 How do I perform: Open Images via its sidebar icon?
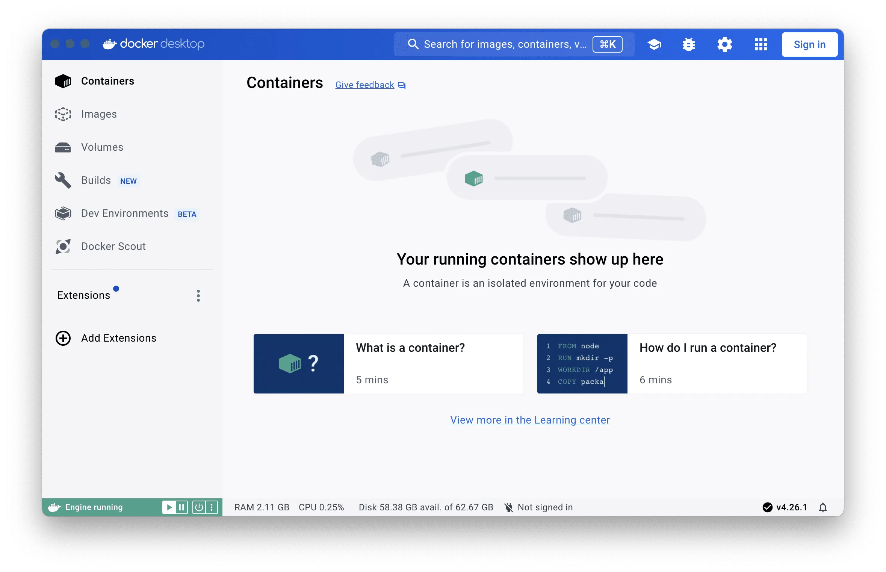[x=63, y=114]
